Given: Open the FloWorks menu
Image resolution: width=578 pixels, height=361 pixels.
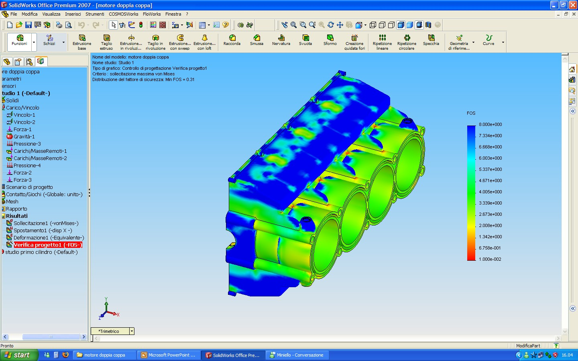Looking at the screenshot, I should (x=152, y=14).
